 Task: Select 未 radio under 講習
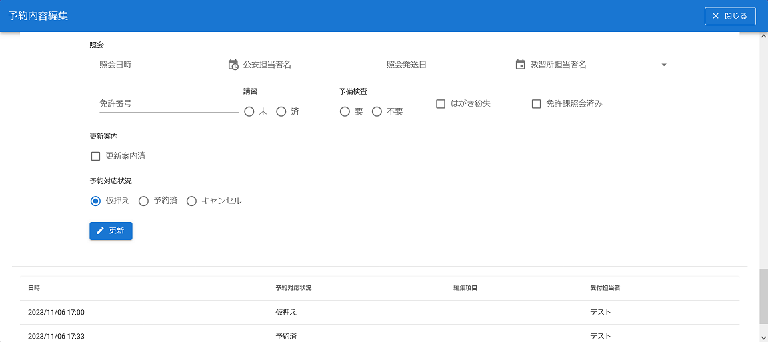(x=249, y=112)
